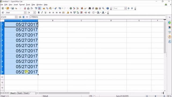Copy the selected cells

click(47, 8)
